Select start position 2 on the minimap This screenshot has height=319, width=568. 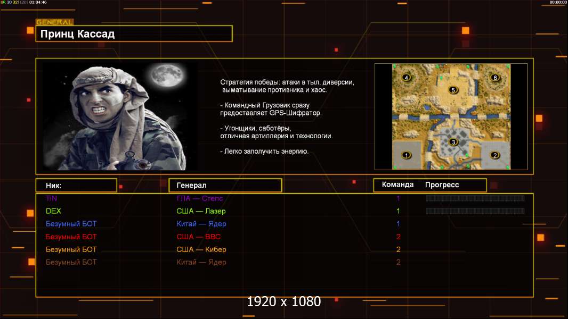click(495, 155)
